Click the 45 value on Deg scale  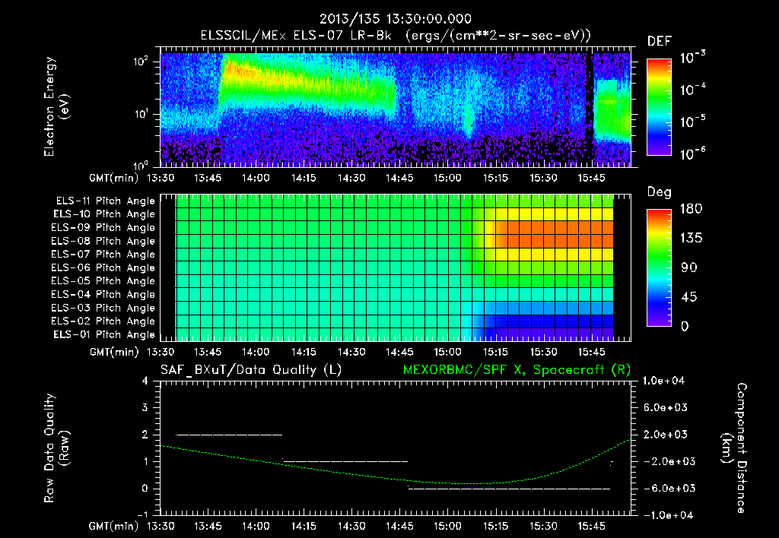[x=688, y=297]
